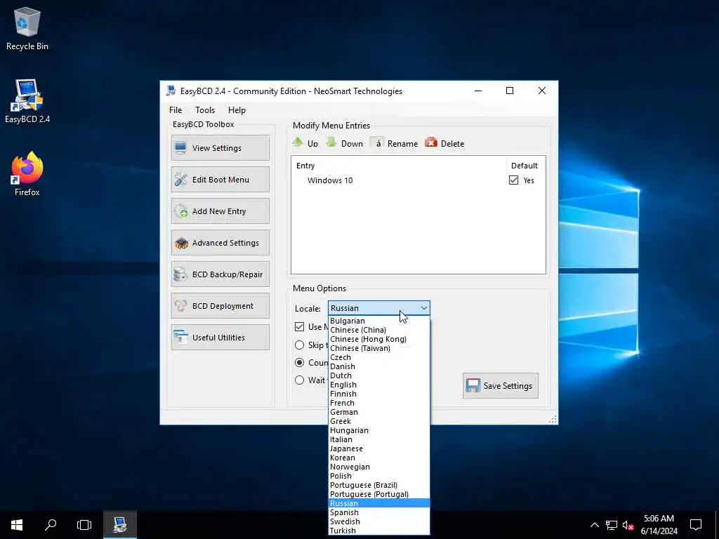Choose Dutch from the locale list
The height and width of the screenshot is (539, 719).
coord(379,376)
